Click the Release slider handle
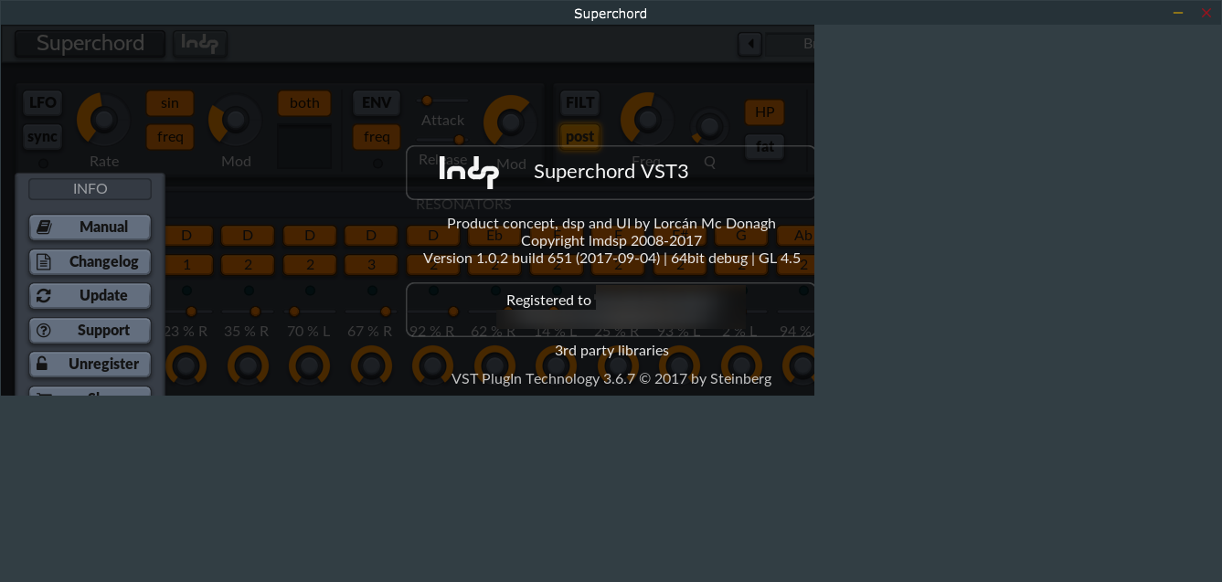This screenshot has width=1222, height=582. pos(459,140)
